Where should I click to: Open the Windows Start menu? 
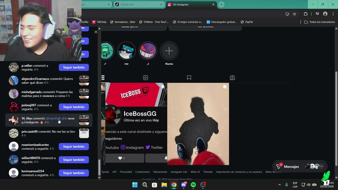click(x=135, y=185)
